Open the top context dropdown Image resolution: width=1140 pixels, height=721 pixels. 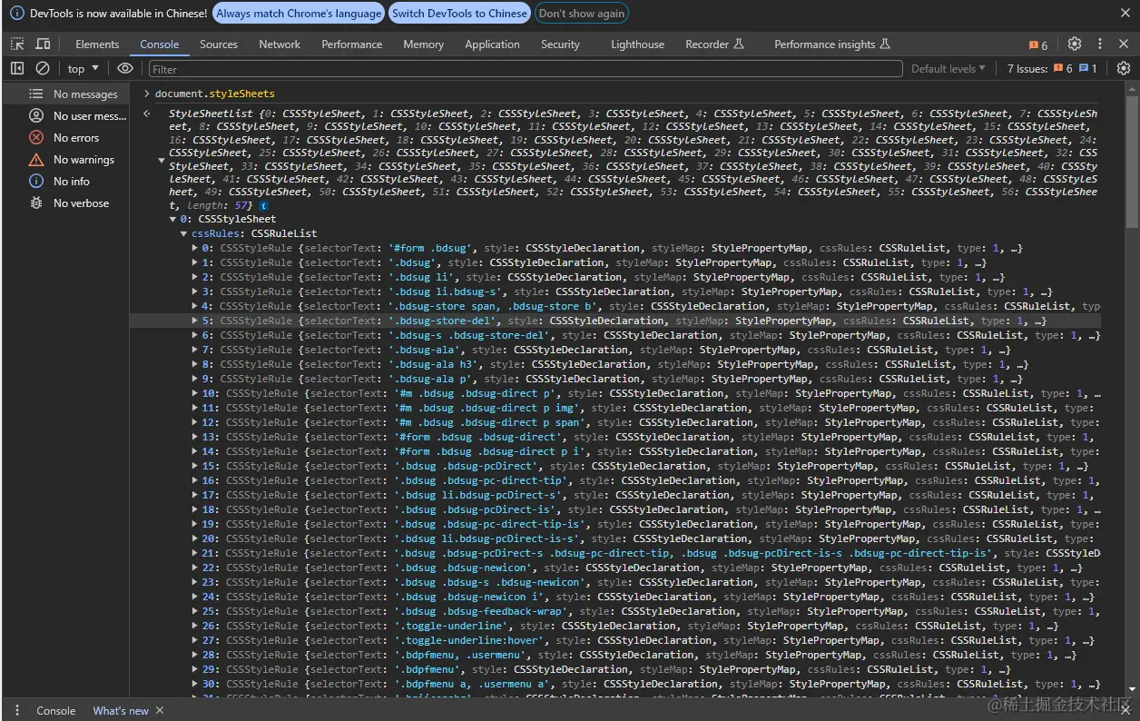(83, 68)
